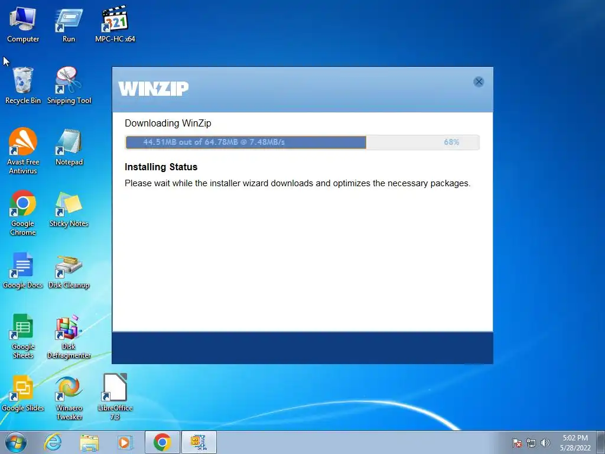Screen dimensions: 605x454
Task: Select the Google Chrome desktop shortcut
Action: [x=23, y=213]
